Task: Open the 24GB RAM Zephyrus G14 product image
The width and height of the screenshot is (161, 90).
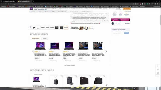Action: (98, 46)
